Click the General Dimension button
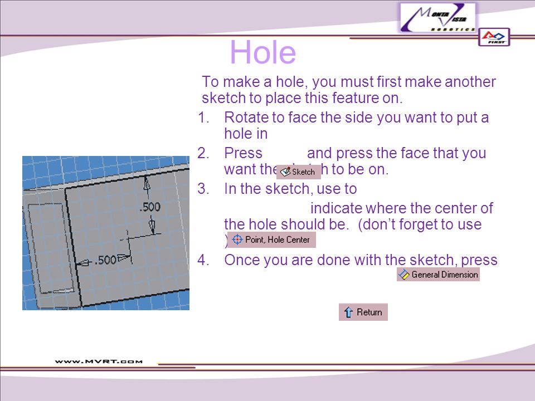 pyautogui.click(x=438, y=274)
